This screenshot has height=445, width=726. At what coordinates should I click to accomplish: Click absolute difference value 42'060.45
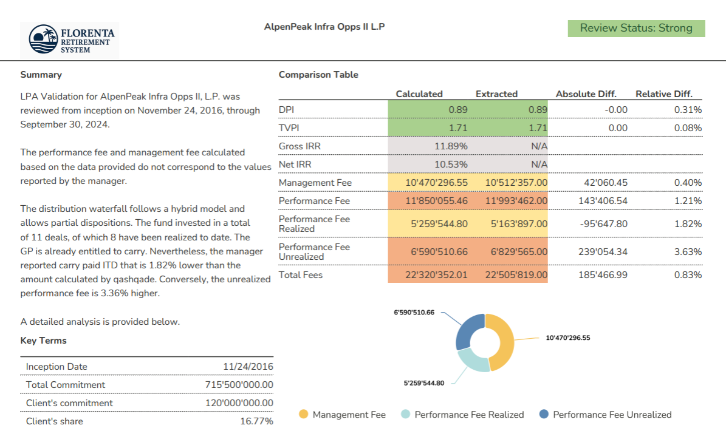pyautogui.click(x=606, y=183)
